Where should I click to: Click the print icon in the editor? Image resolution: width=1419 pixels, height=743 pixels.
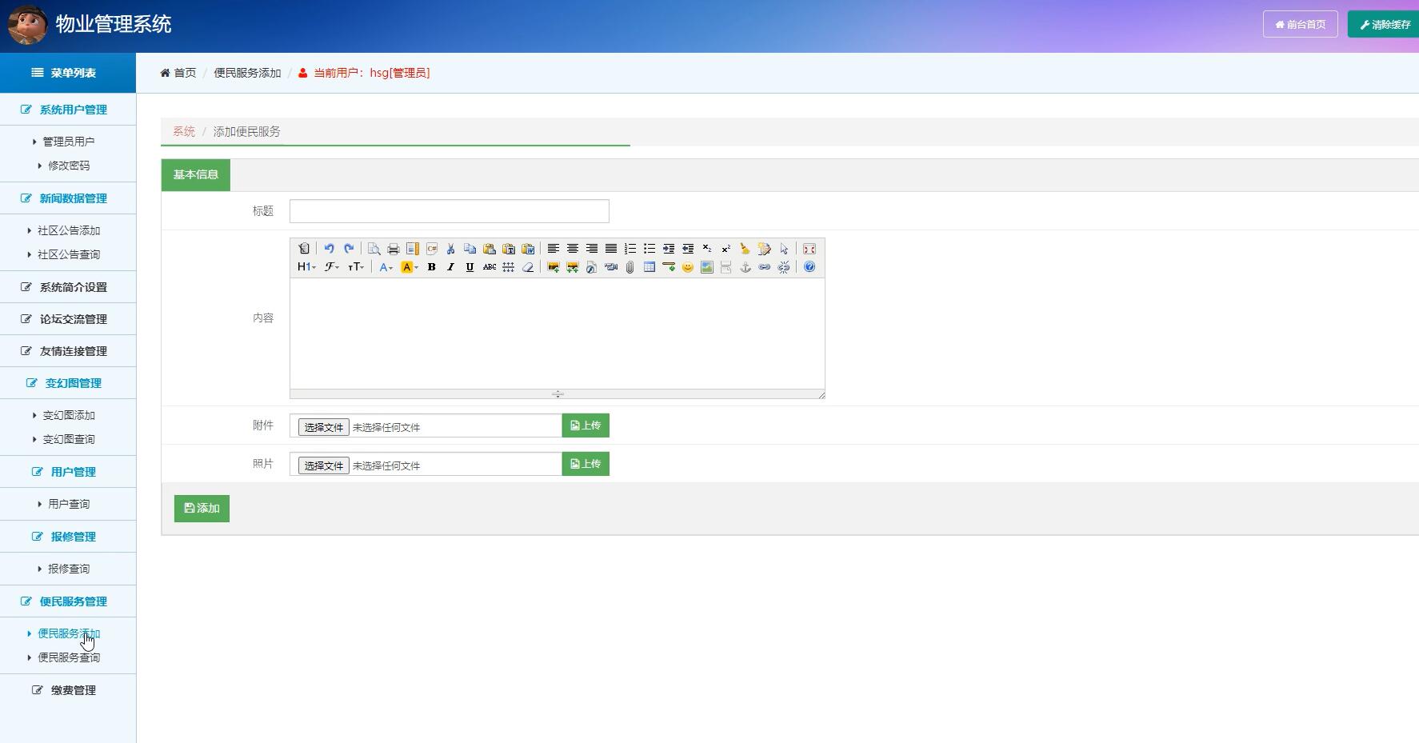[393, 249]
